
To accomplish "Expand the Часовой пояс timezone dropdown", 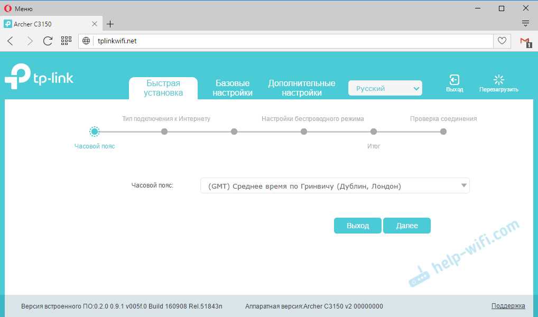I will coord(335,185).
